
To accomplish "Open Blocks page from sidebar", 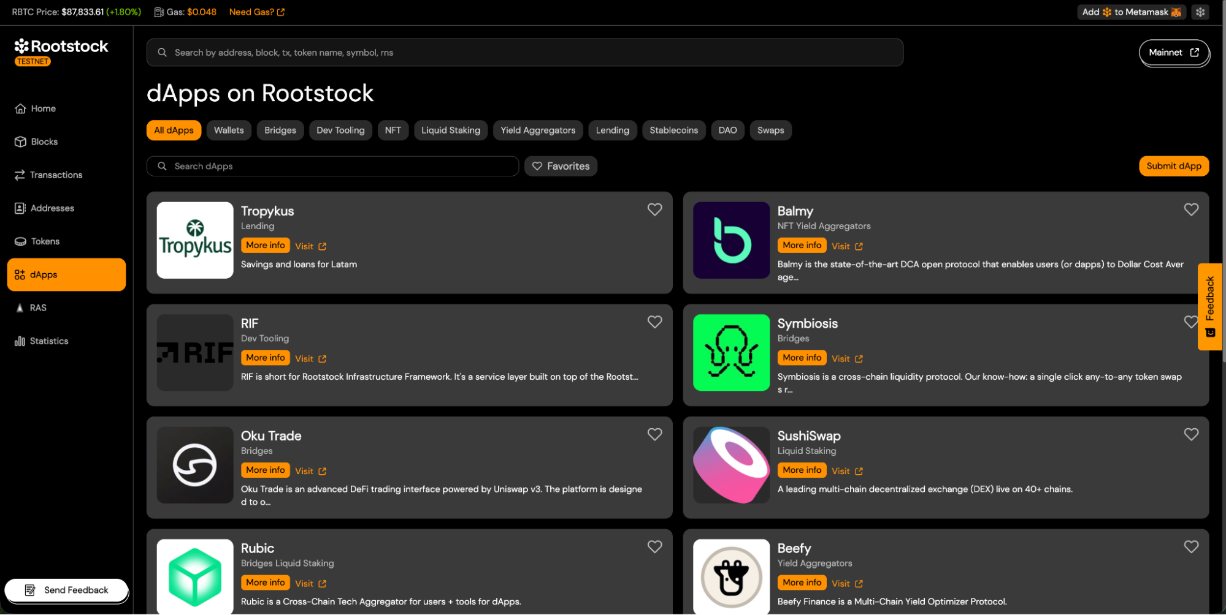I will click(x=44, y=141).
